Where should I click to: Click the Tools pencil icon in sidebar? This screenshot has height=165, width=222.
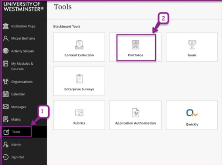[6, 132]
